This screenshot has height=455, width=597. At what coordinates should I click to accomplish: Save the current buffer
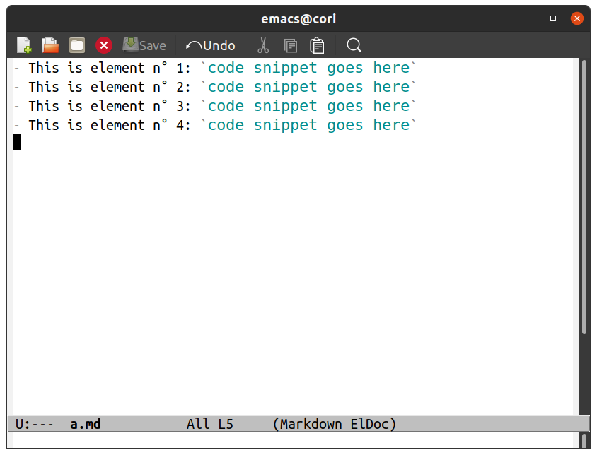[x=144, y=45]
